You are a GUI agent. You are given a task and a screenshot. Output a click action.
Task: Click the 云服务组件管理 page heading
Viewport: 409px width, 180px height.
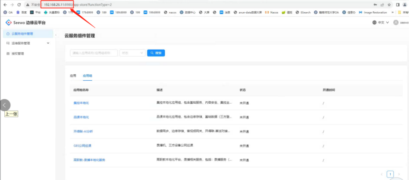click(80, 36)
